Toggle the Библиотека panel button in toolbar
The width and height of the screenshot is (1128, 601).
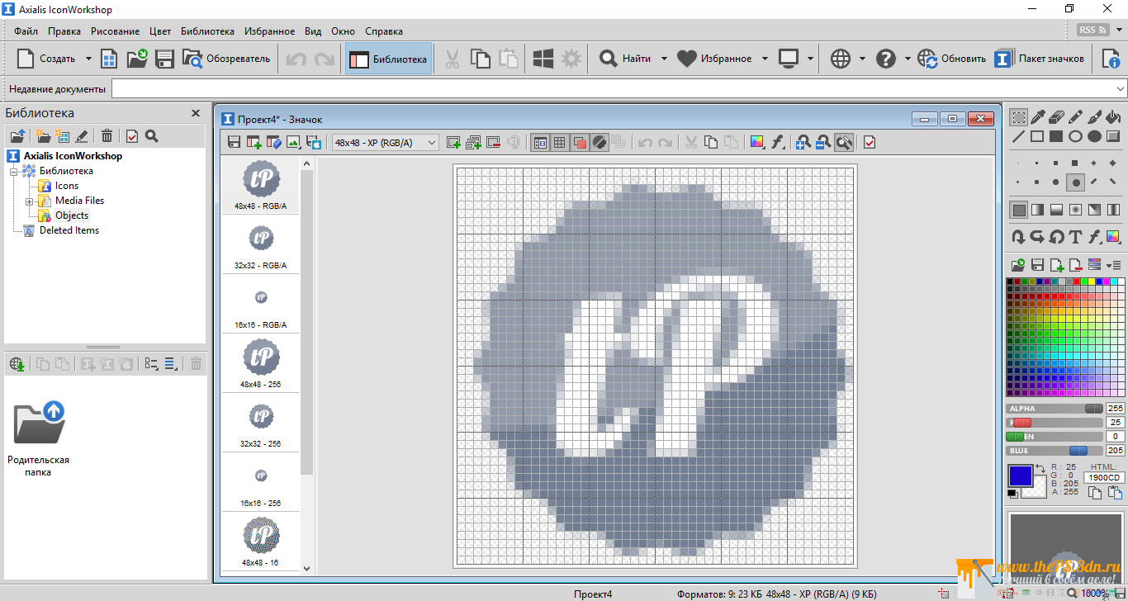click(389, 59)
